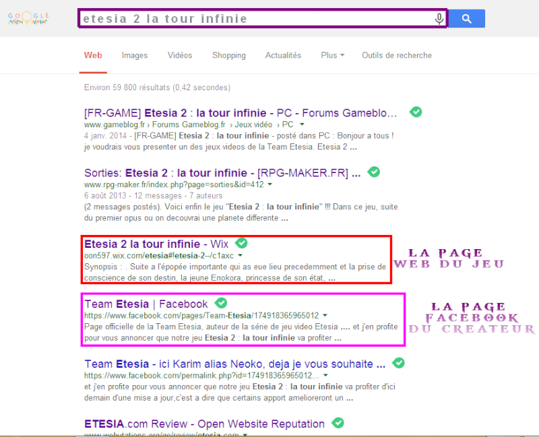Click 'Page officielle de la Team Etesia' snippet

241,332
